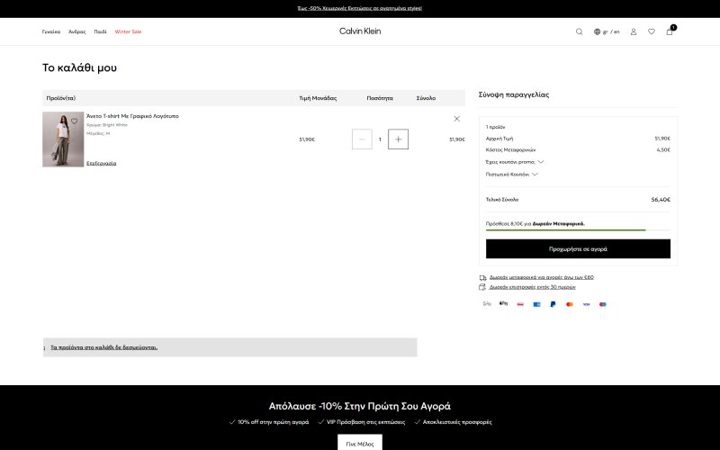Go to the Winter Sale section
Screen dimensions: 720x450
[x=128, y=31]
